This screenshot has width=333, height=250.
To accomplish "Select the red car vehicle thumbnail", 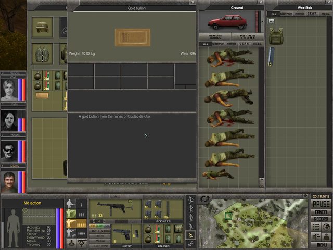I will tap(228, 22).
